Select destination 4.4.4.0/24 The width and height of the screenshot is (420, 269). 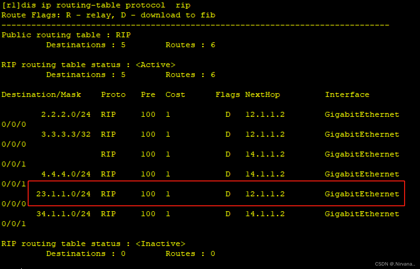click(x=66, y=174)
